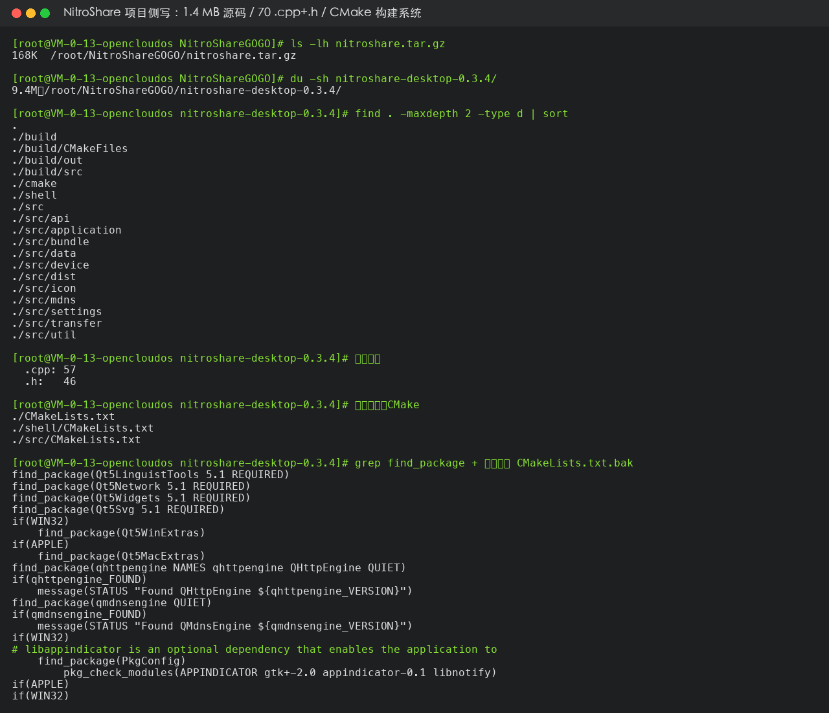
Task: Click the './src/icon' directory line
Action: (44, 289)
